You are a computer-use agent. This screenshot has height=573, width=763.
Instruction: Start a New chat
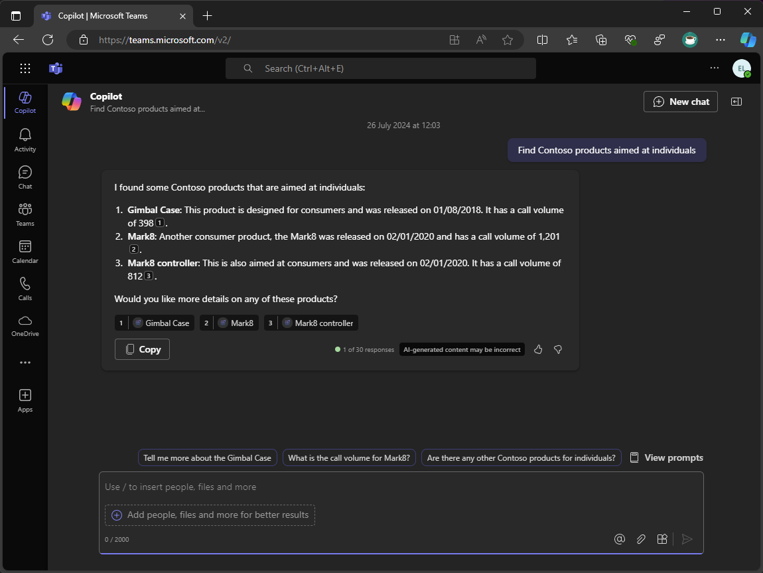tap(680, 102)
